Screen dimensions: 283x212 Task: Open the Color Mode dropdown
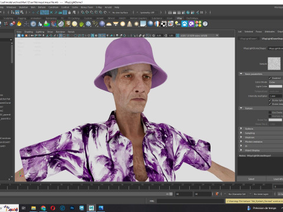276,82
